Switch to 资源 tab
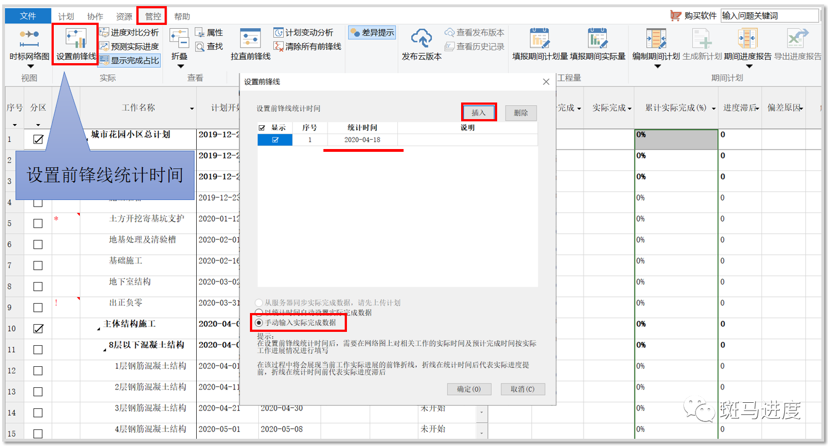This screenshot has height=446, width=828. [124, 17]
